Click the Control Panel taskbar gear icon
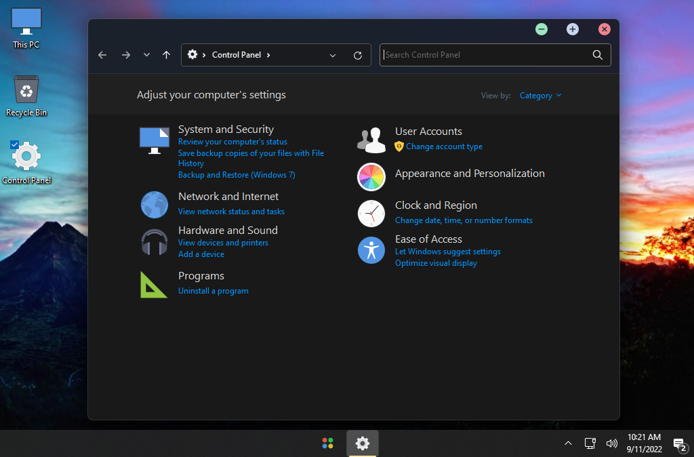Viewport: 694px width, 457px height. pos(363,443)
